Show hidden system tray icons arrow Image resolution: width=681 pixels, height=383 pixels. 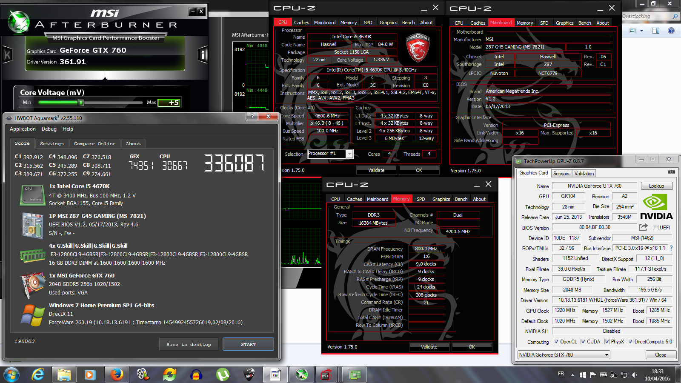572,375
